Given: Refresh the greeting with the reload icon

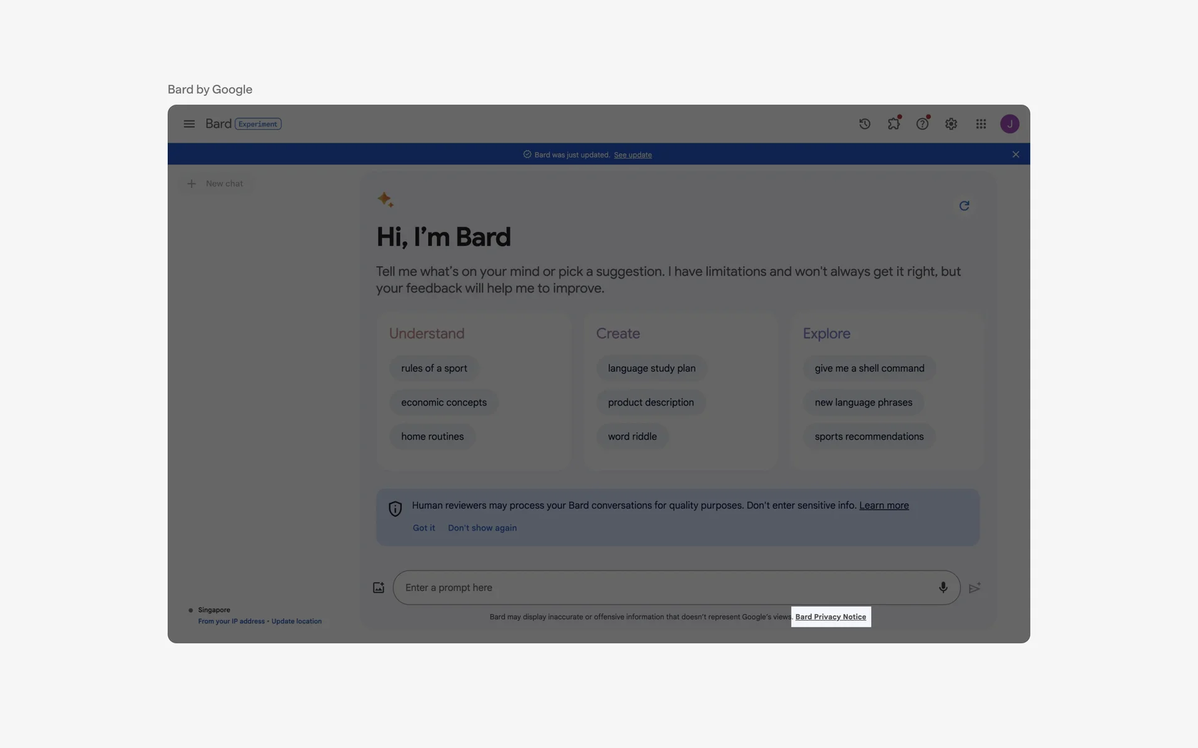Looking at the screenshot, I should pos(965,205).
